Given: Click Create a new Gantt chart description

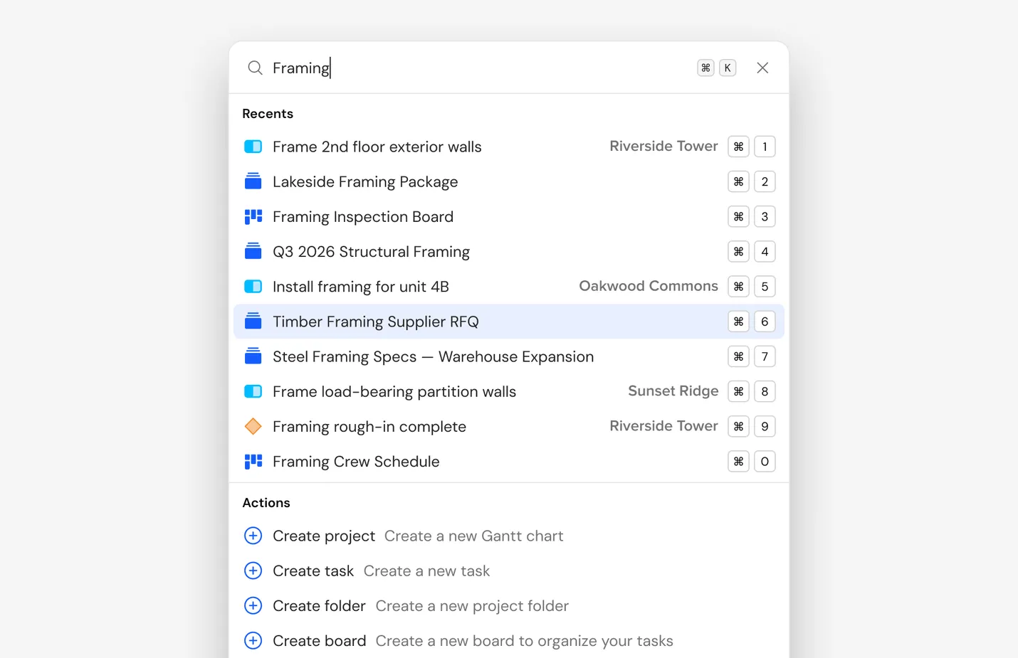Looking at the screenshot, I should coord(473,536).
